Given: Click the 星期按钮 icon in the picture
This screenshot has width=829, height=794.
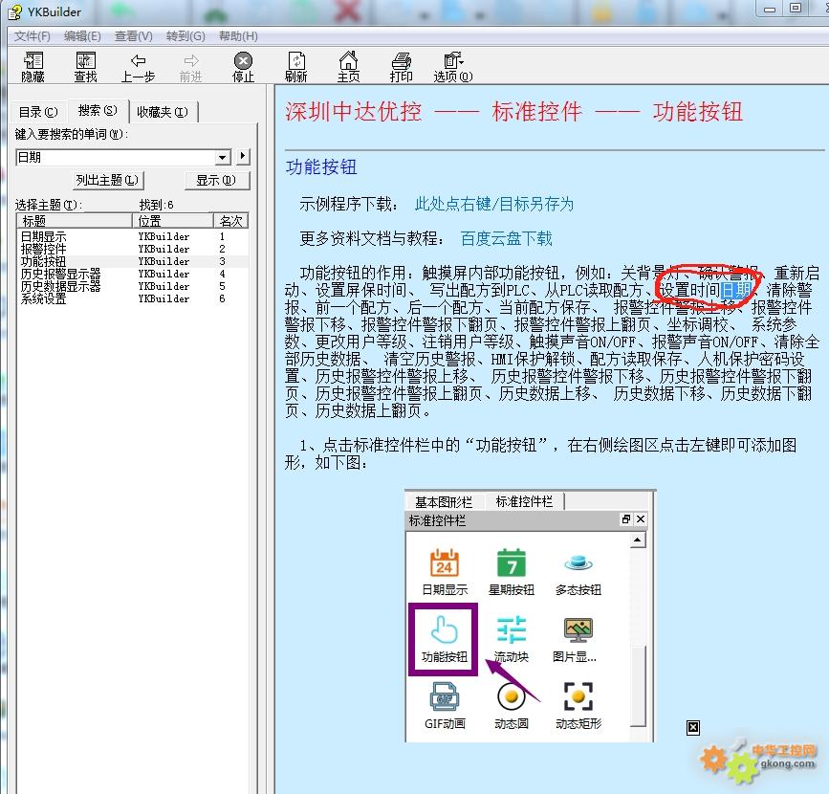Looking at the screenshot, I should coord(512,562).
